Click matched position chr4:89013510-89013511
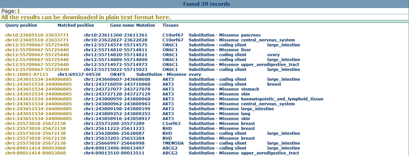409x156 pixels. tap(114, 153)
